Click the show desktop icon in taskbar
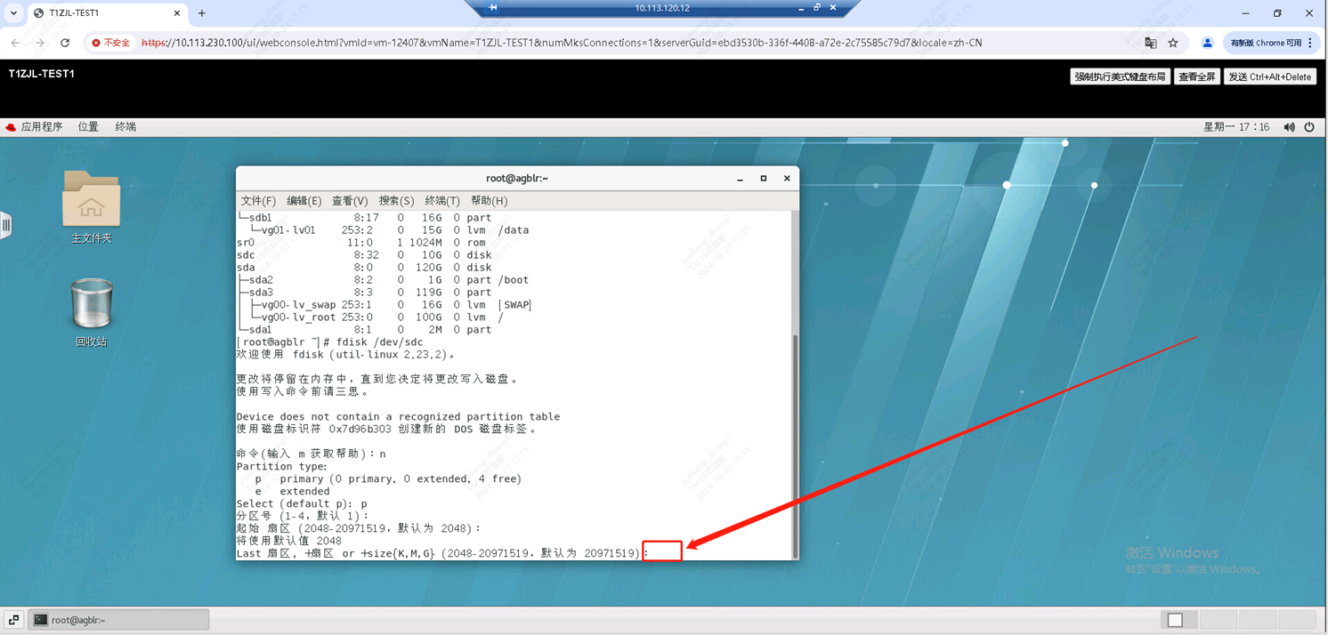The image size is (1328, 635). (x=13, y=620)
